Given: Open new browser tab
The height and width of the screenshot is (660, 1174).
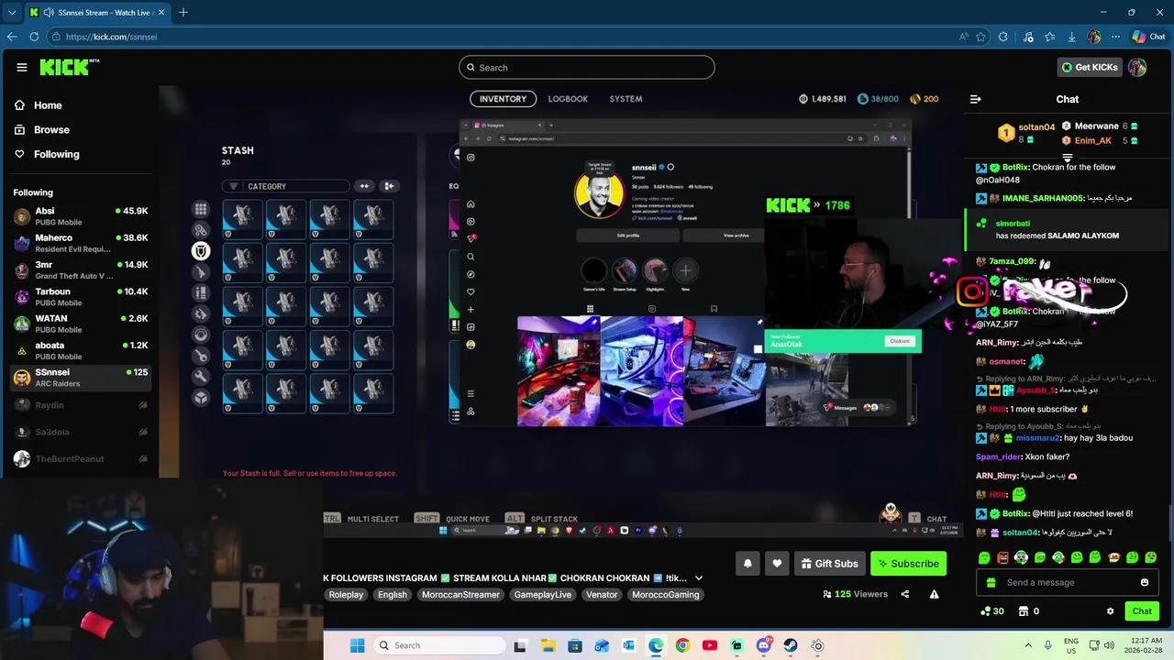Looking at the screenshot, I should 183,12.
